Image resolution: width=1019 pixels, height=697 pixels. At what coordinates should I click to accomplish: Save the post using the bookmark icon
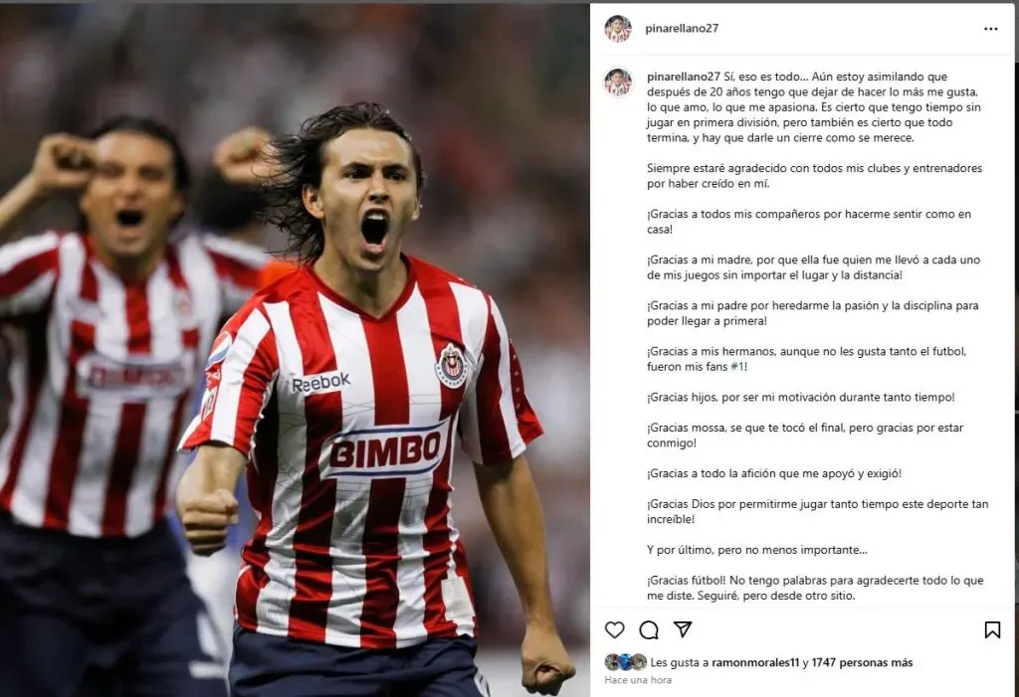(992, 629)
